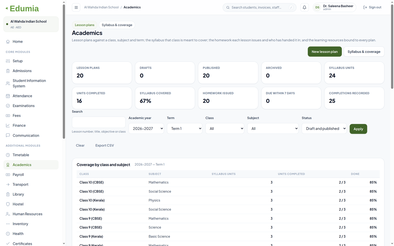Image resolution: width=394 pixels, height=246 pixels.
Task: Click the Clear filters link
Action: (80, 145)
